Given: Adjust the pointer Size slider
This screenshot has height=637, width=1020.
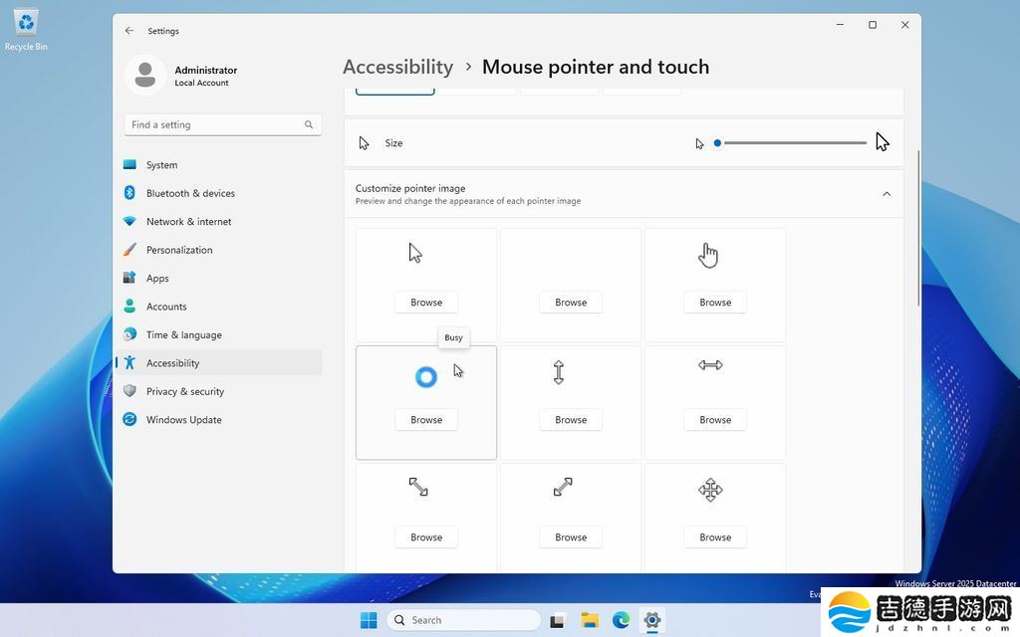Looking at the screenshot, I should coord(717,142).
